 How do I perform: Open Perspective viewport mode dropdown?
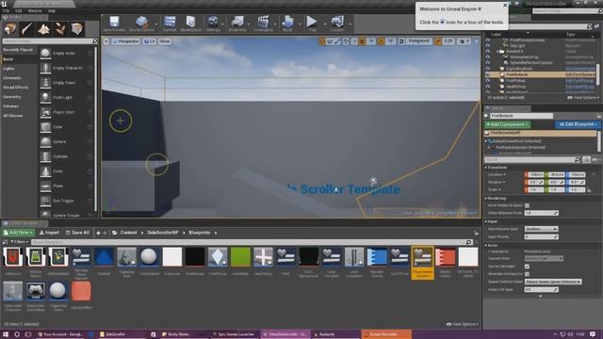125,41
